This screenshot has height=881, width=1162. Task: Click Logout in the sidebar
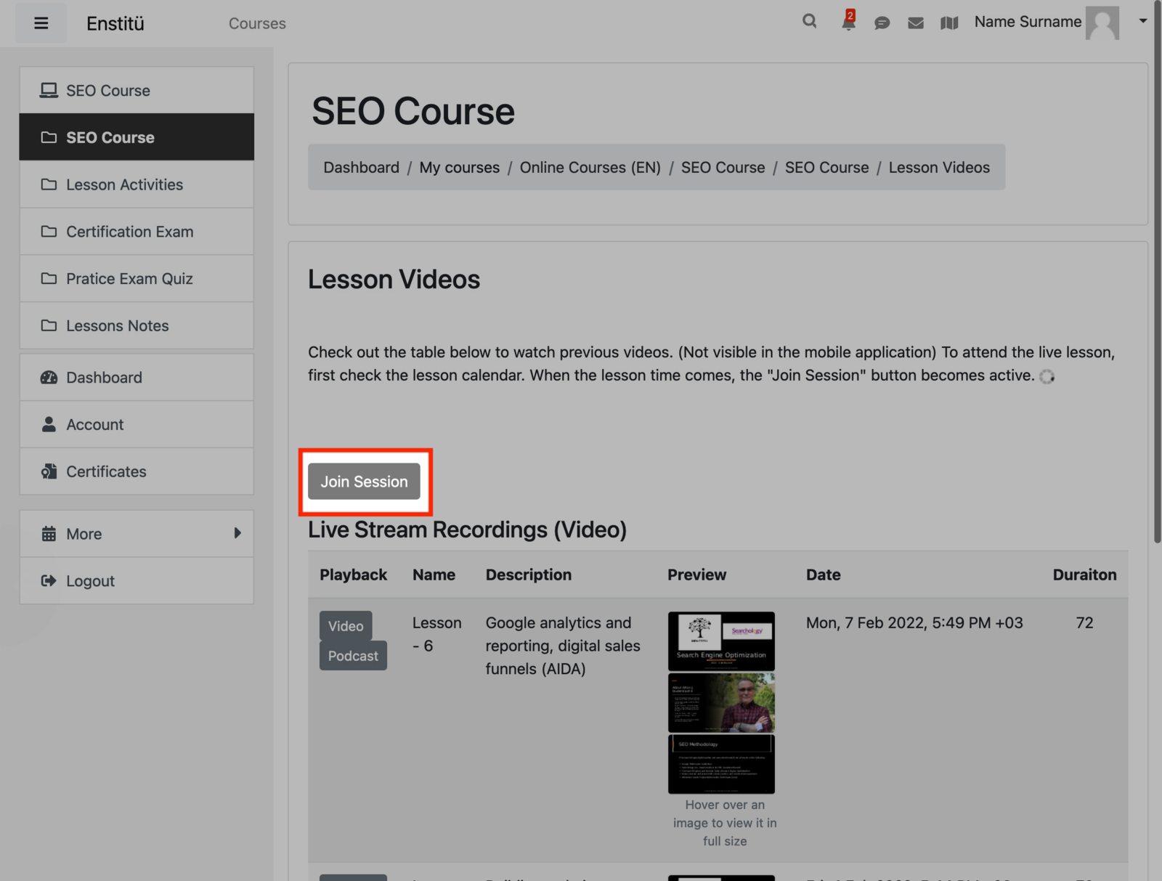click(x=90, y=581)
